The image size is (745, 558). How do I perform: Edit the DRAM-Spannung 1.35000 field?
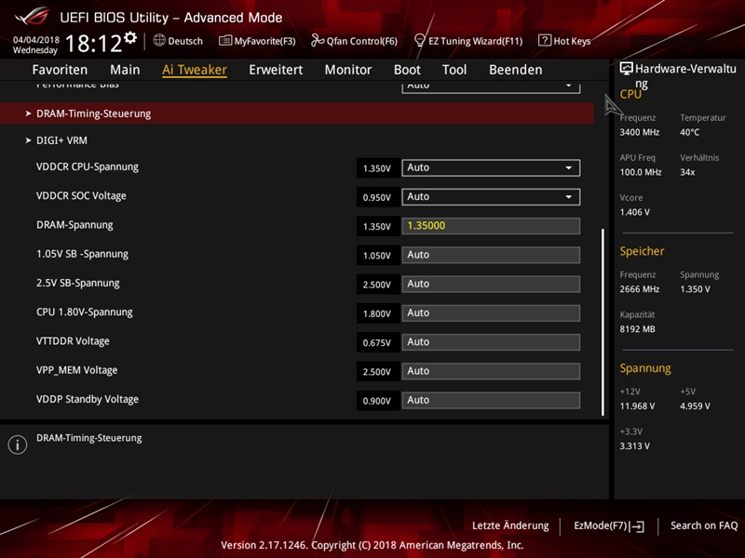pyautogui.click(x=491, y=226)
